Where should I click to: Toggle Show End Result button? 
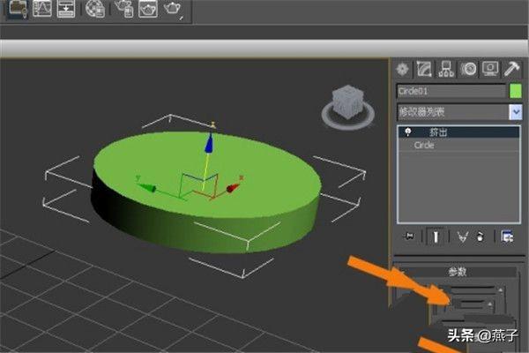click(435, 237)
